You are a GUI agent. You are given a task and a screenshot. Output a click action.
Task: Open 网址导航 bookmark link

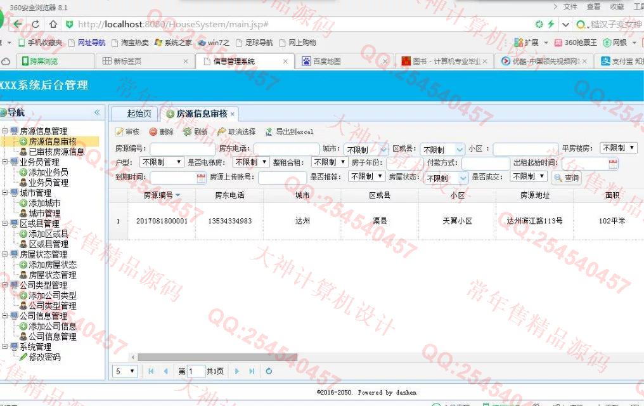tap(87, 43)
